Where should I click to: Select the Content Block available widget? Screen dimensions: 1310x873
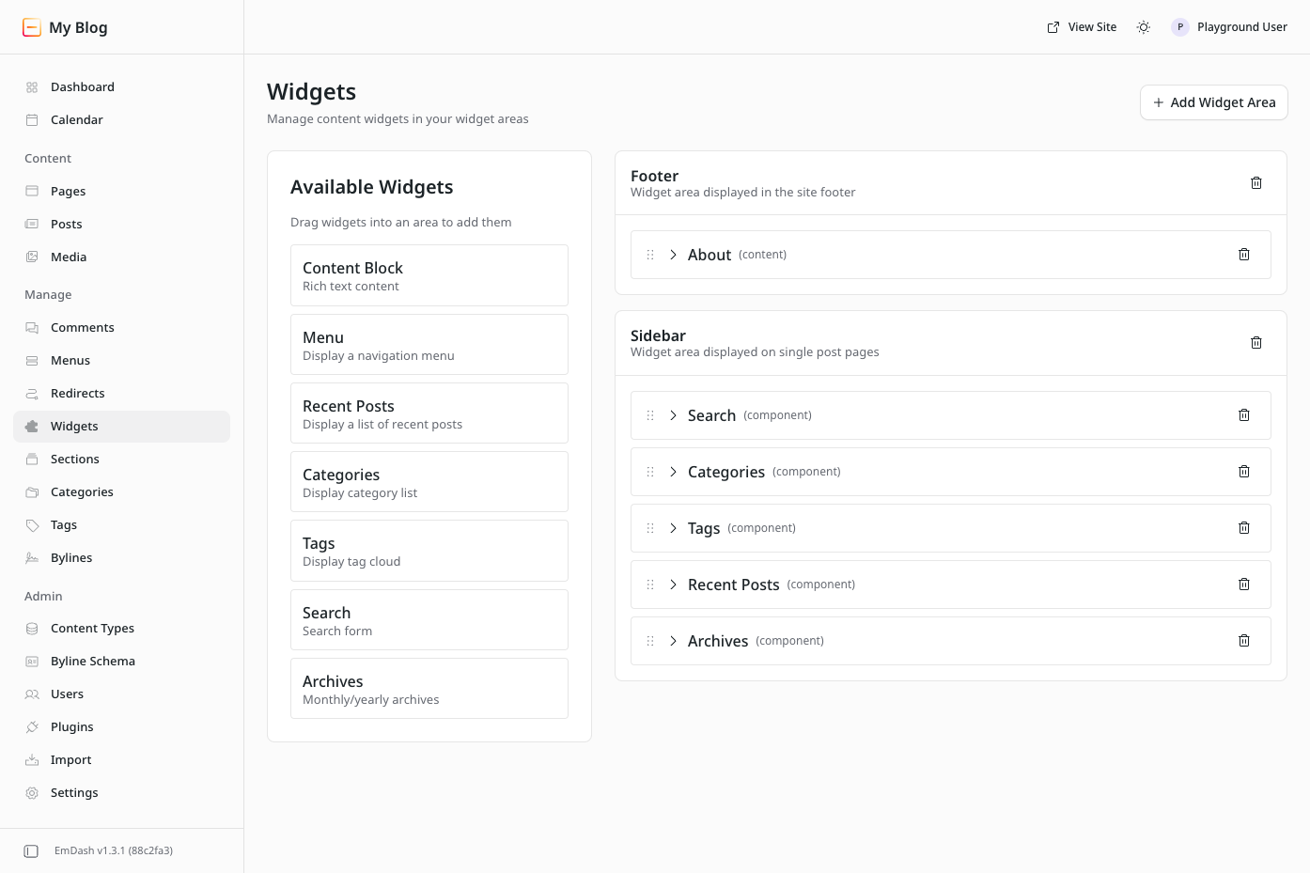pos(429,275)
